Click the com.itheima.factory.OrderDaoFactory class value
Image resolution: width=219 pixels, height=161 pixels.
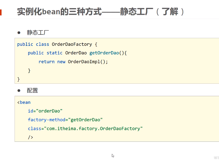[93, 129]
